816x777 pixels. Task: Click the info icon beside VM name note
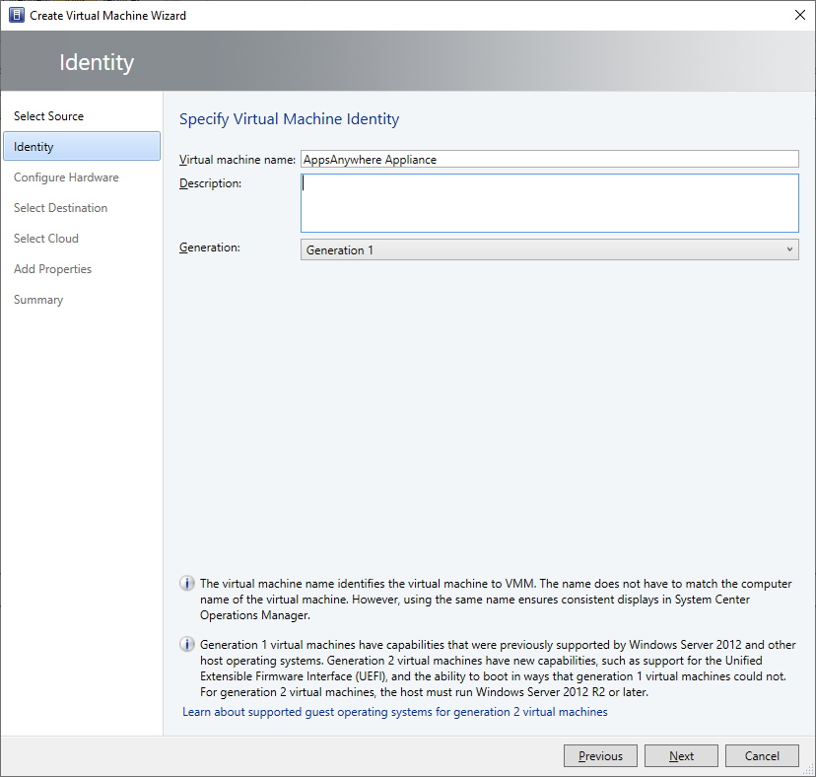pos(187,584)
